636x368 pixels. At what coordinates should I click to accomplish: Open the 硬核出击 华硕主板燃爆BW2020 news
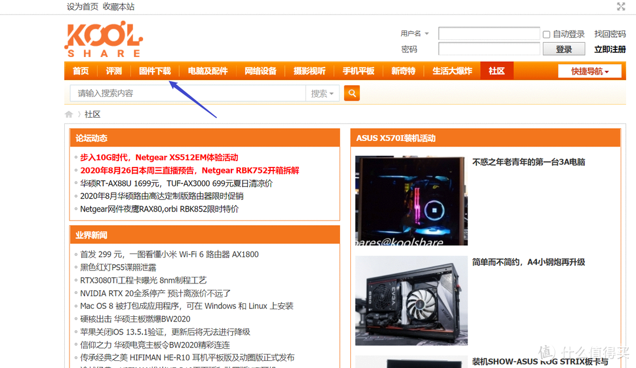click(x=135, y=319)
